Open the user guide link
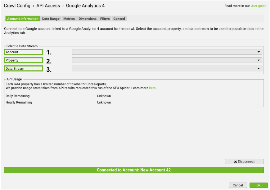 point(259,6)
